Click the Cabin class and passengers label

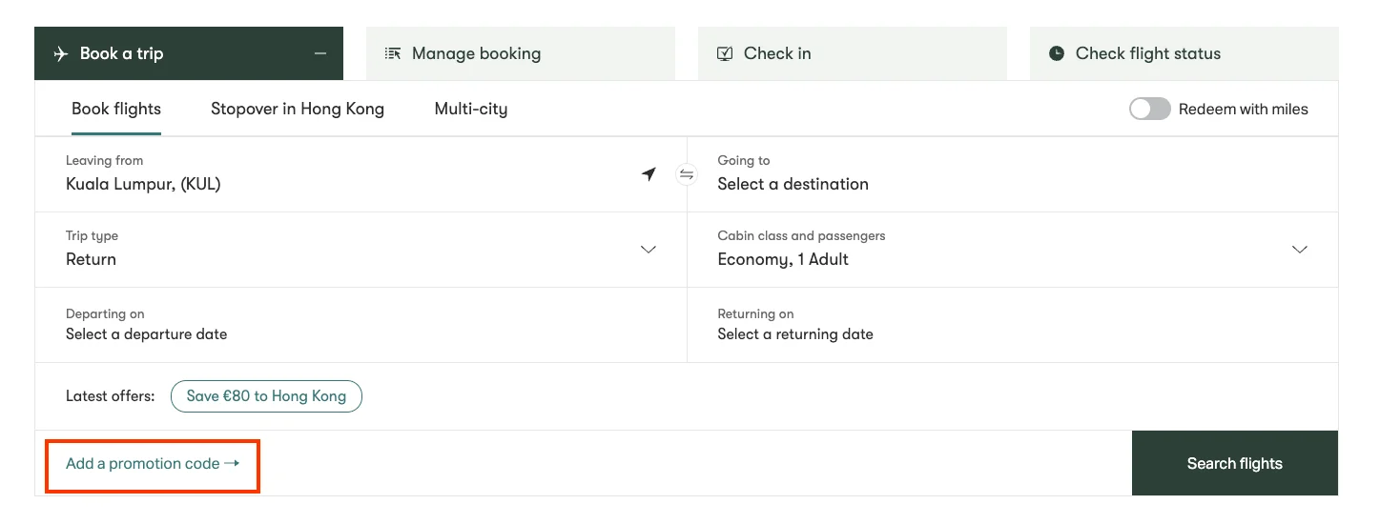point(802,235)
